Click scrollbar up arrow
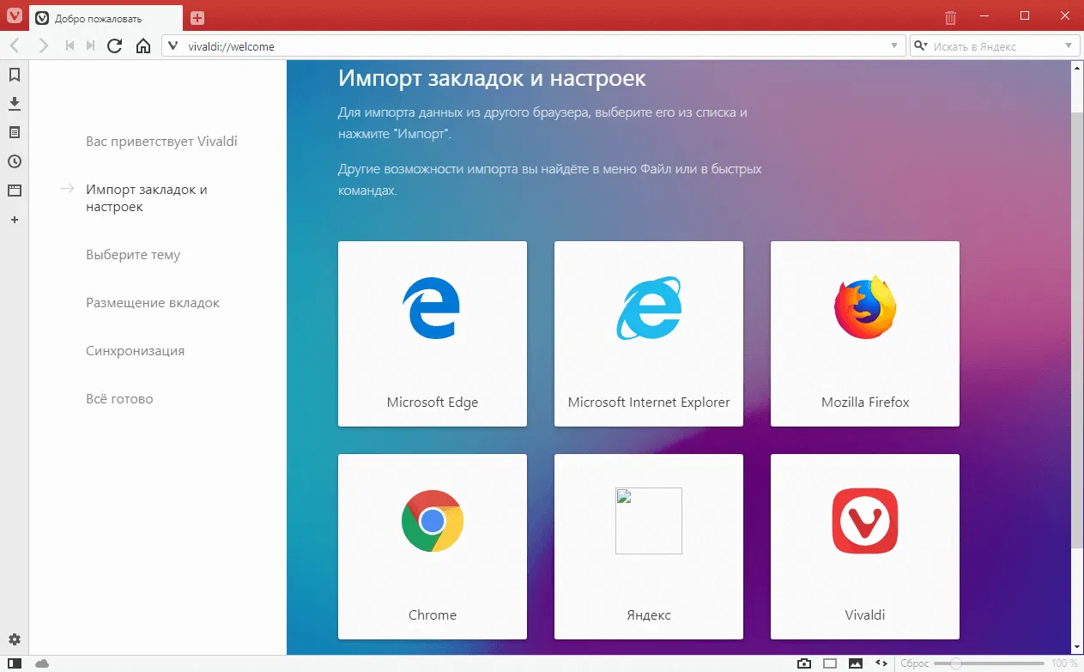 (x=1077, y=67)
